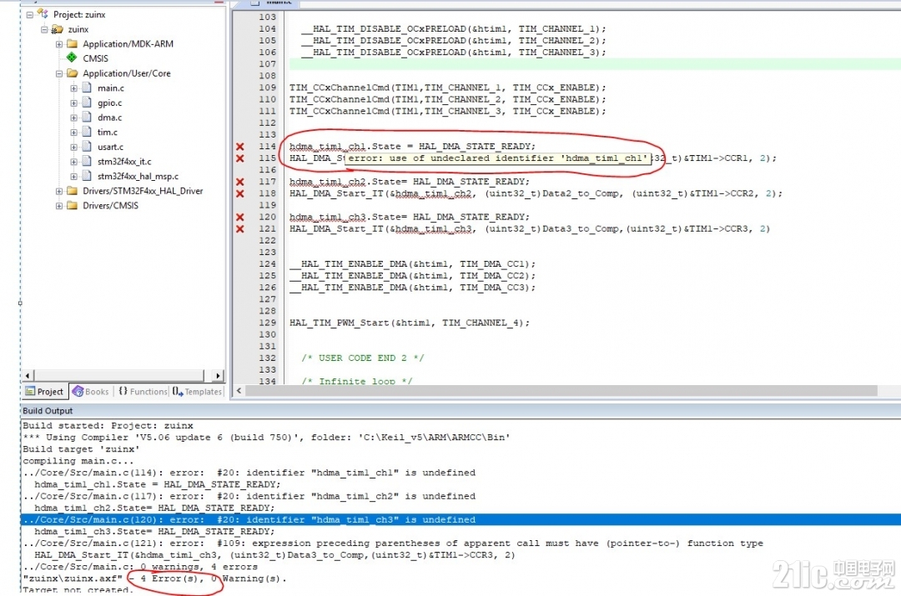This screenshot has width=901, height=596.
Task: Expand the Drivers/STM32F4xx_HAL_Driver folder
Action: pyautogui.click(x=59, y=191)
